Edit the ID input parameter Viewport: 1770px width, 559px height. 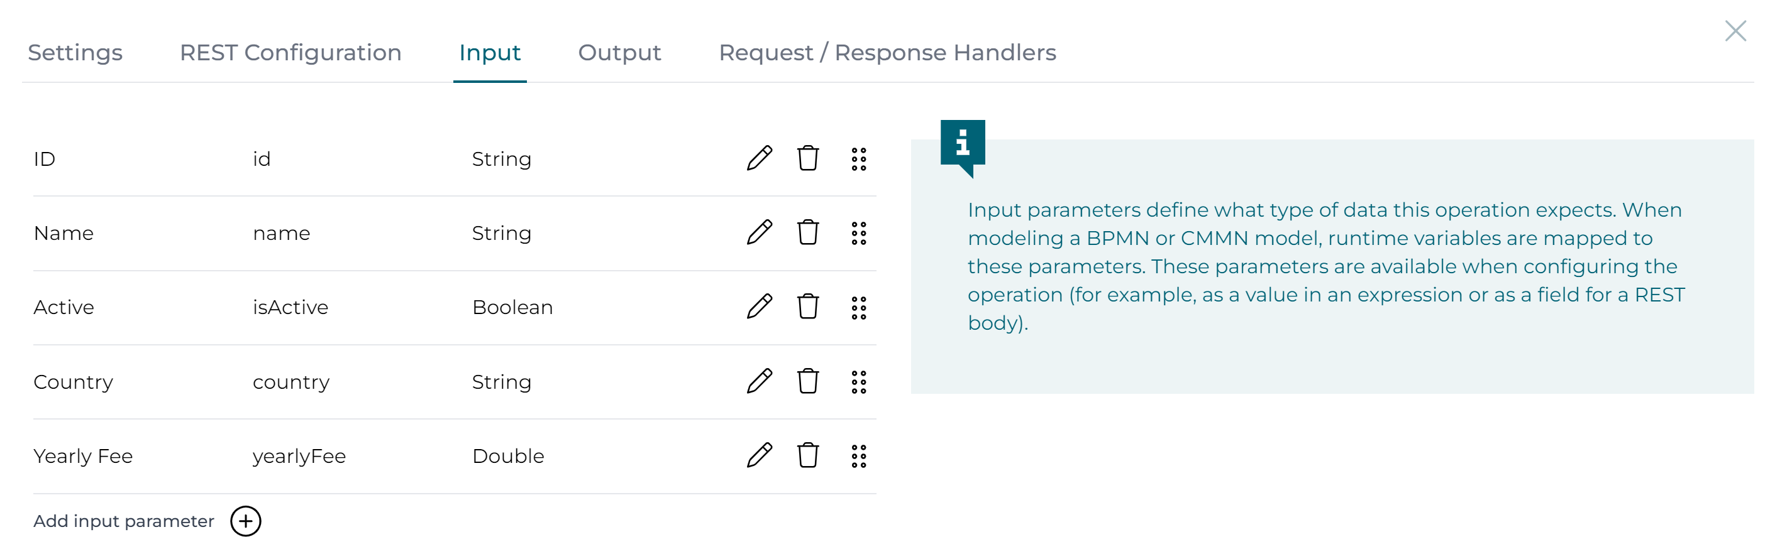point(758,159)
